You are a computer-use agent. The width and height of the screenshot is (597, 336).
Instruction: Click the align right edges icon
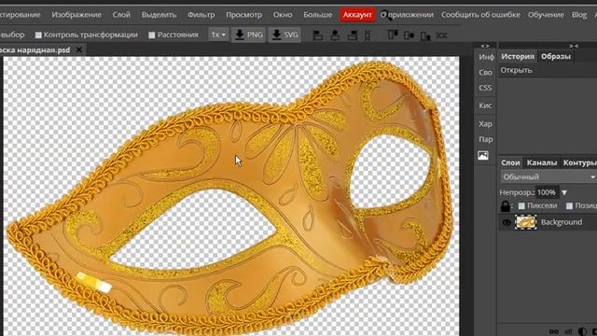tap(353, 35)
